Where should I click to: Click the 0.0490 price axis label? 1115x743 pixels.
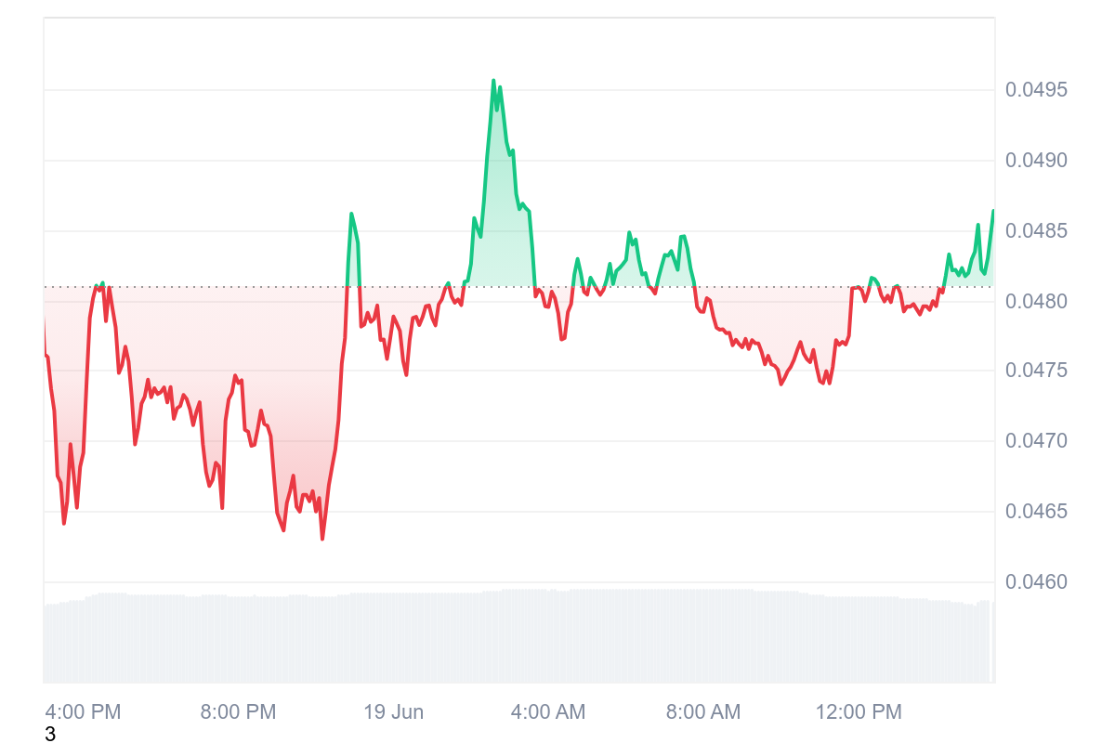(1036, 161)
